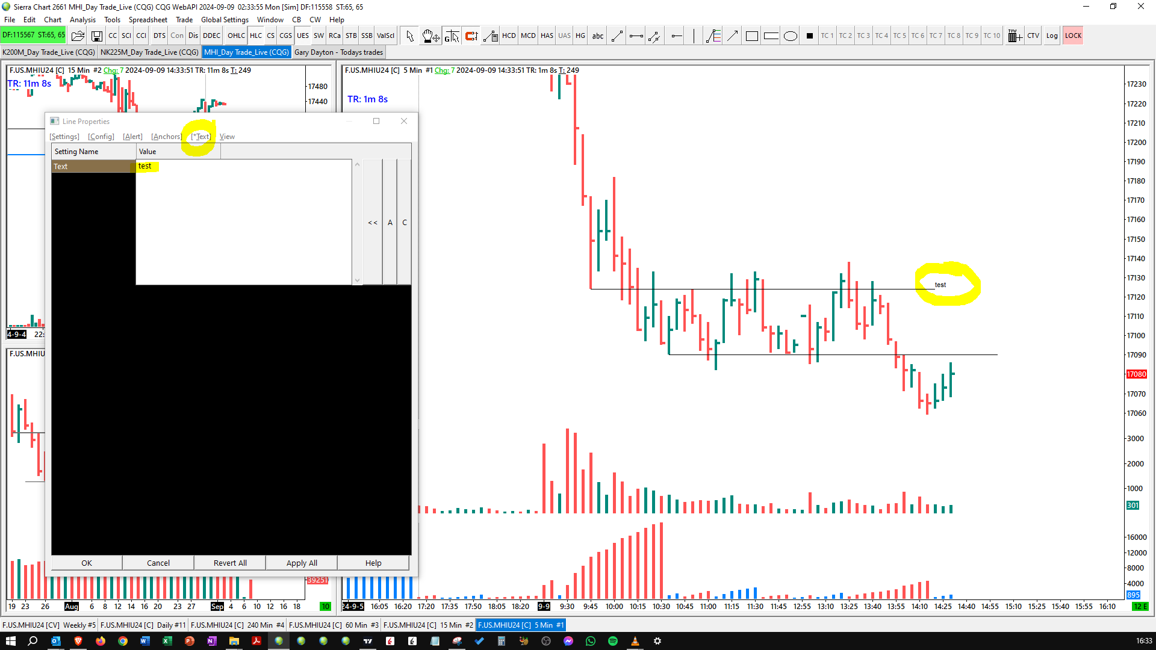The width and height of the screenshot is (1156, 650).
Task: Open Spotify from the taskbar
Action: (x=612, y=641)
